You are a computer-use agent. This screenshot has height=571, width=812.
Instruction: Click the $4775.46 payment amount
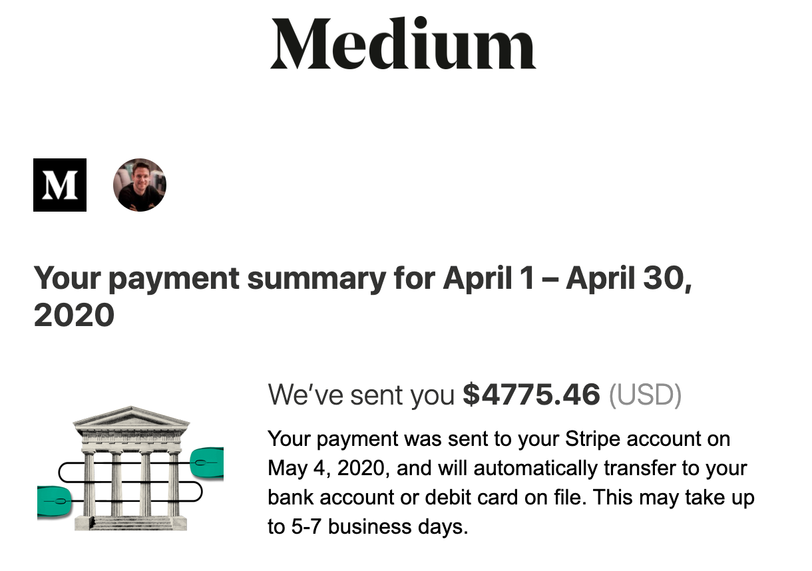(x=531, y=395)
